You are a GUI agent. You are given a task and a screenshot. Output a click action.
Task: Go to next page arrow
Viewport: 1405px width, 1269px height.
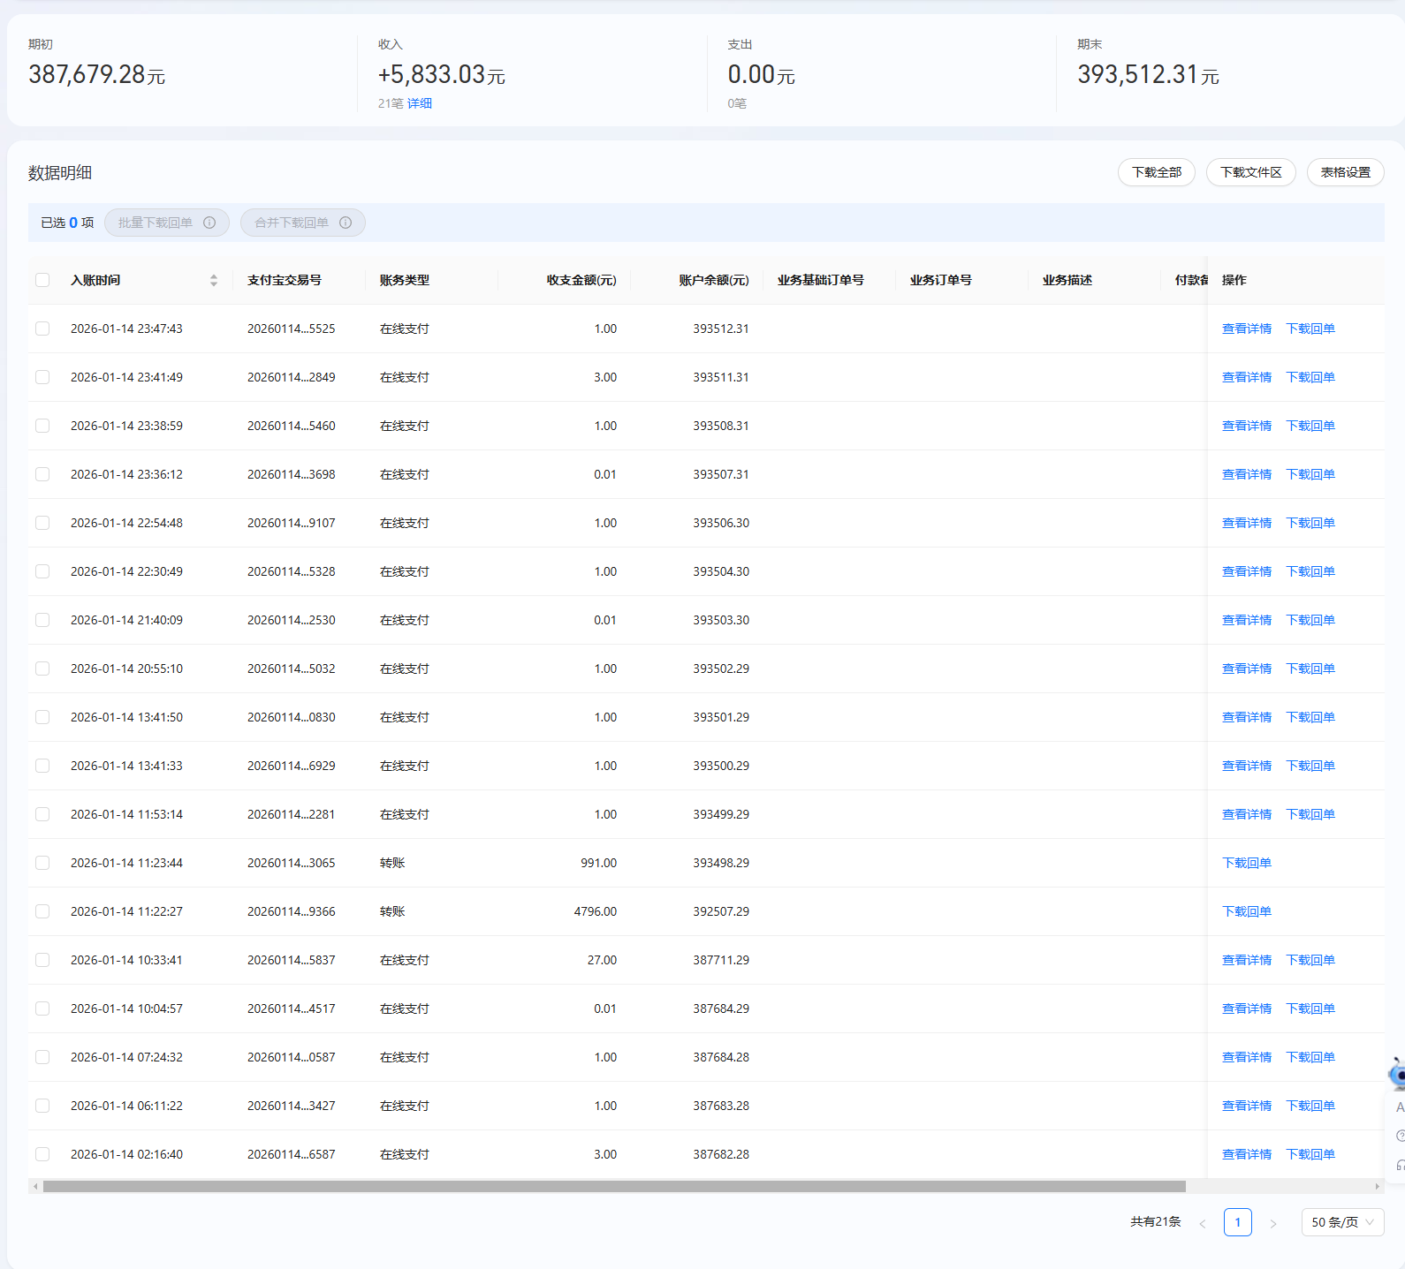coord(1272,1223)
